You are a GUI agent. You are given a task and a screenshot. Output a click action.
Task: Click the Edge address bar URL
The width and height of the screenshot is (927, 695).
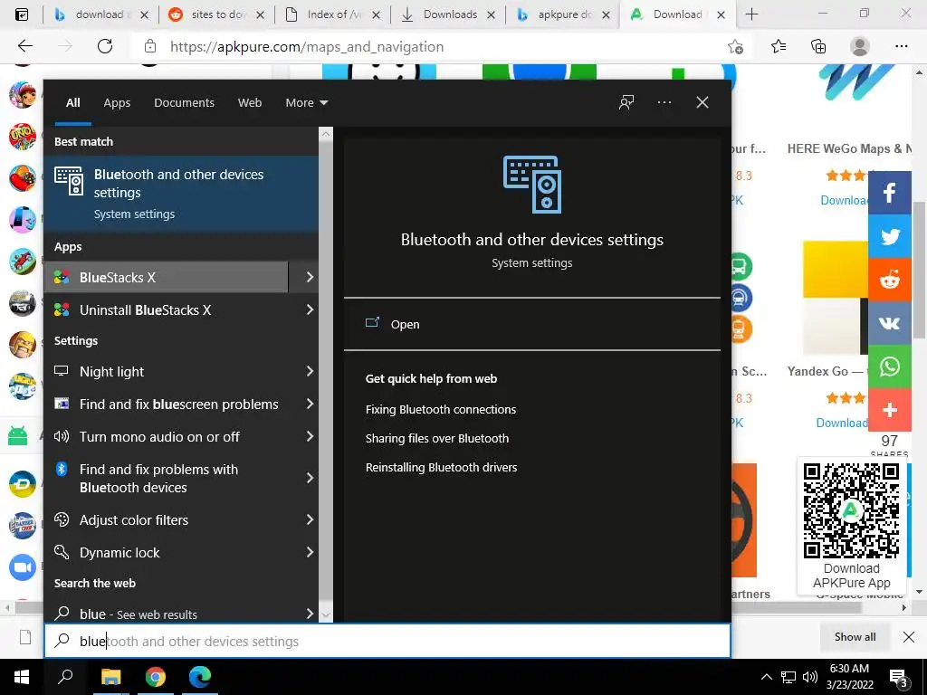tap(306, 47)
